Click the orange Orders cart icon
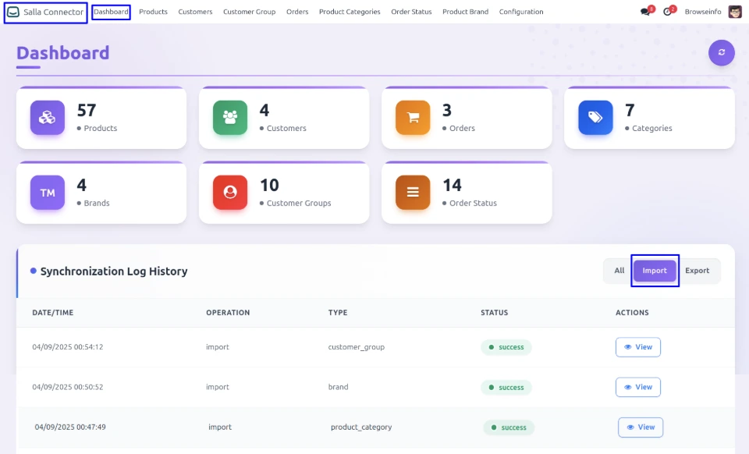The height and width of the screenshot is (454, 749). [413, 118]
